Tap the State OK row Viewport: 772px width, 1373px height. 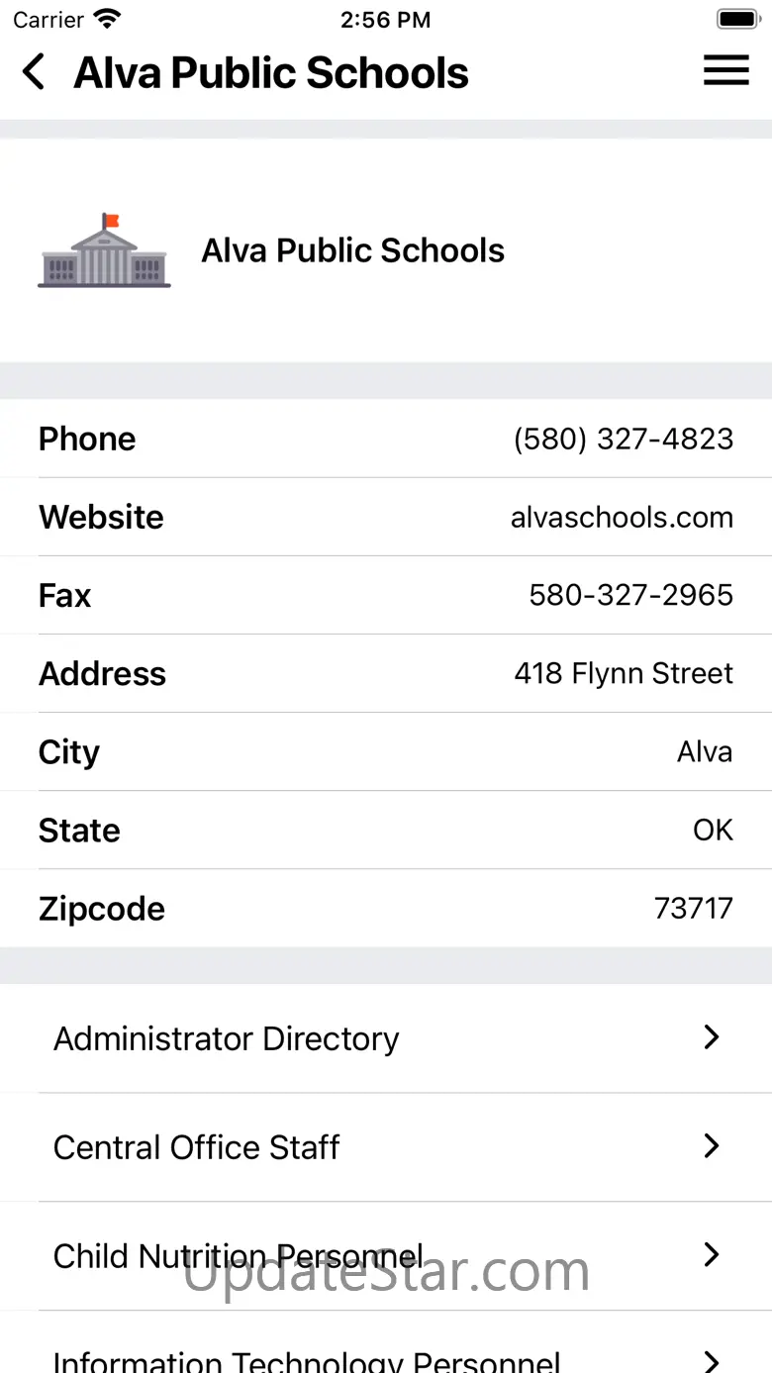(386, 830)
